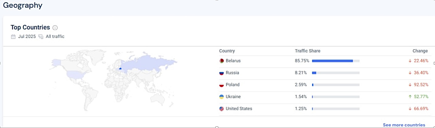435x128 pixels.
Task: Click the Ukraine flag icon
Action: 222,97
